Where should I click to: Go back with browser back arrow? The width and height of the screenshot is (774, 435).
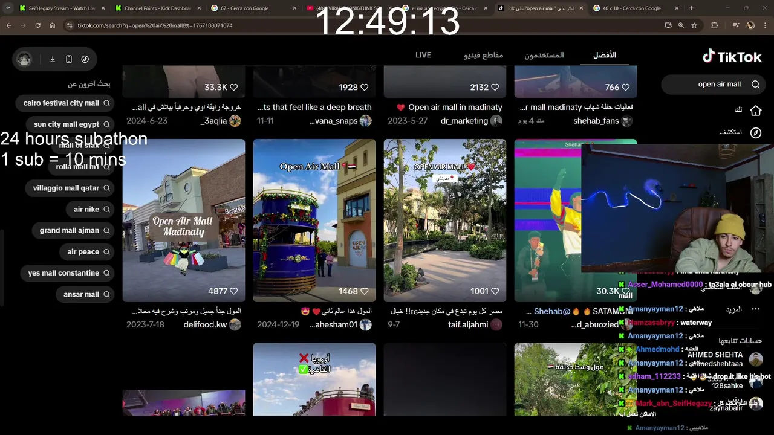[x=8, y=25]
